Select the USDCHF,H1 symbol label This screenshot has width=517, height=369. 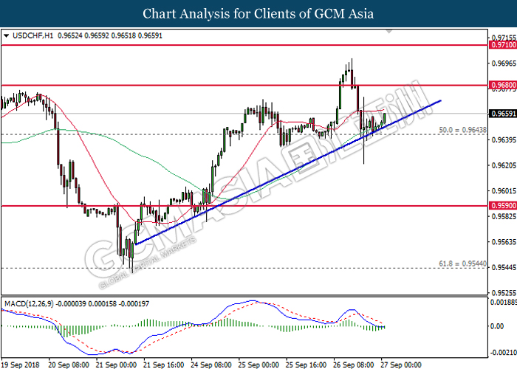32,35
